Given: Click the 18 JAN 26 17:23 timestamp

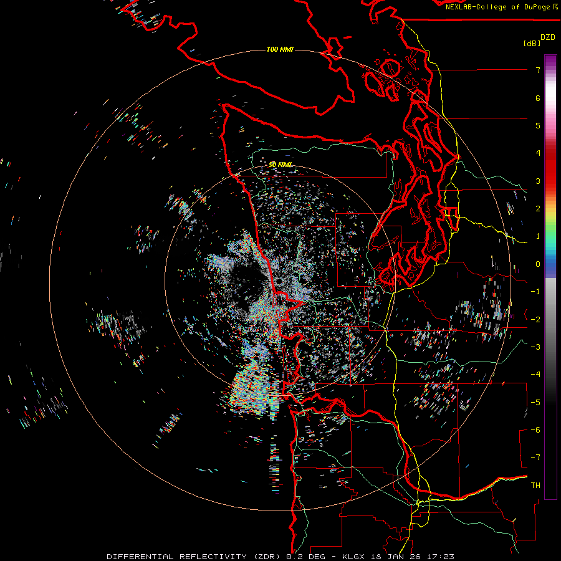Looking at the screenshot, I should pos(411,557).
